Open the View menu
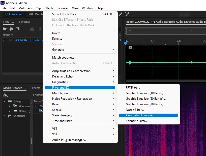Viewport: 206px width, 156px height. (x=75, y=8)
